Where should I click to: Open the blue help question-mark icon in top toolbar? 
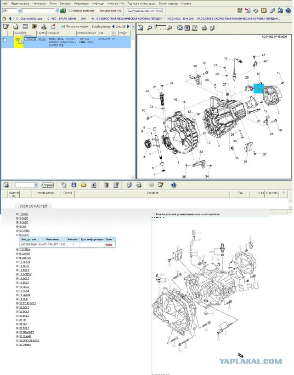tap(288, 11)
